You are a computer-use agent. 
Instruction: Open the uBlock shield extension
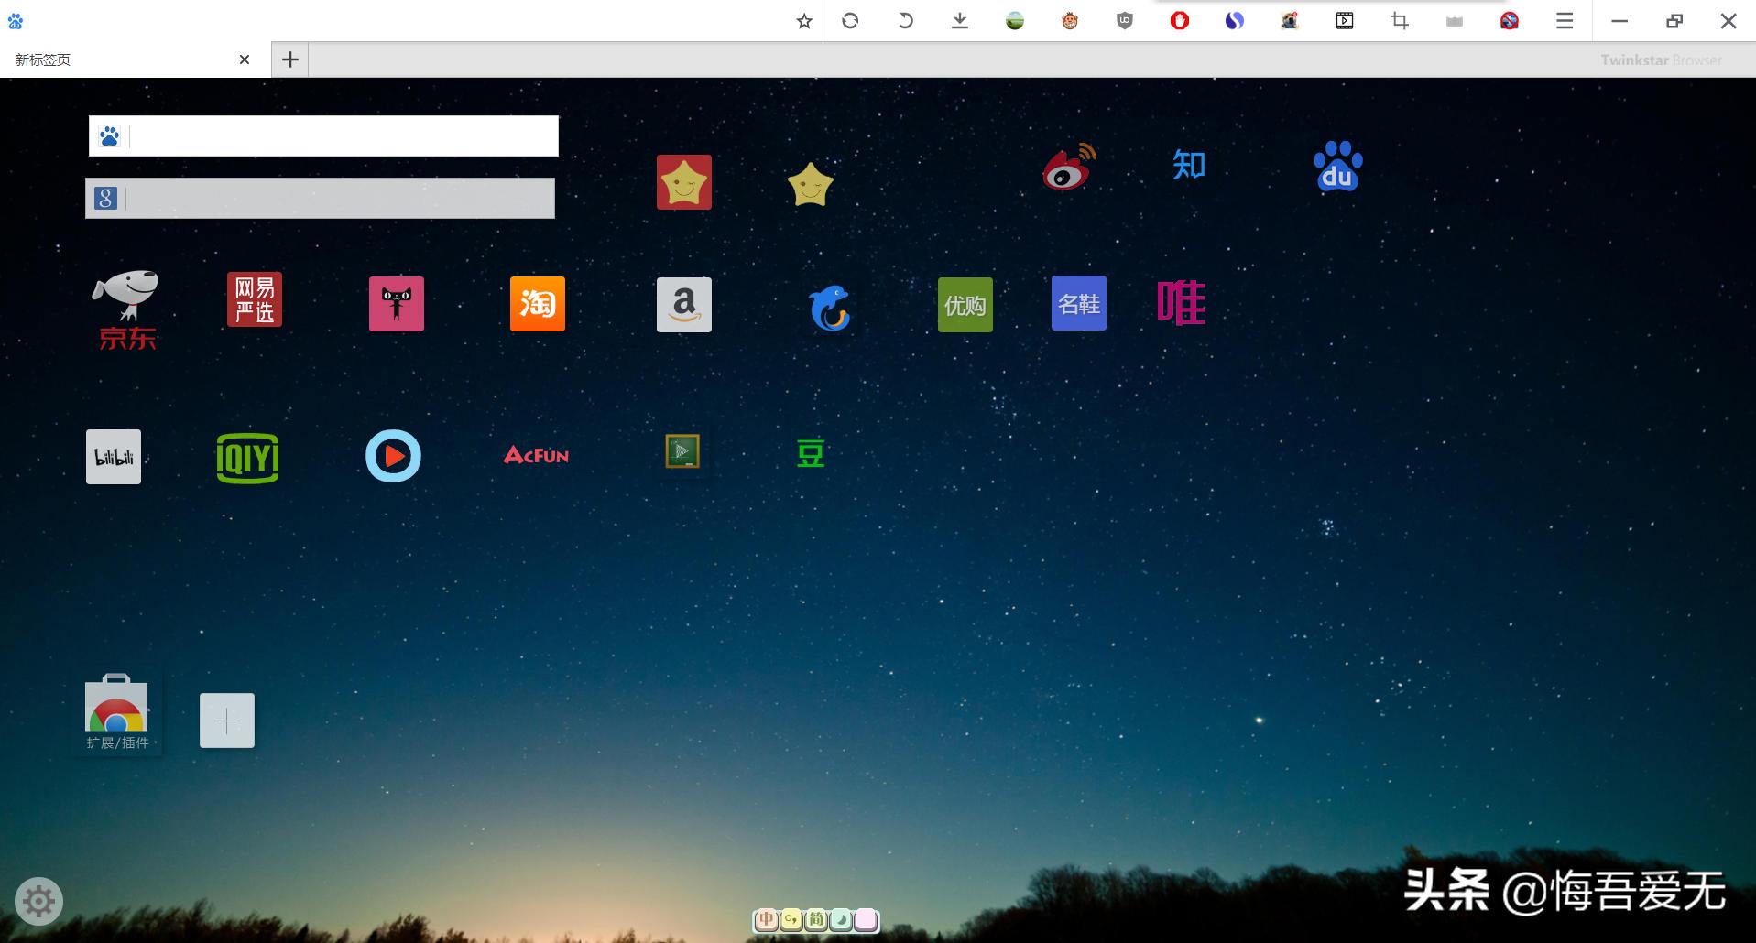[1125, 20]
